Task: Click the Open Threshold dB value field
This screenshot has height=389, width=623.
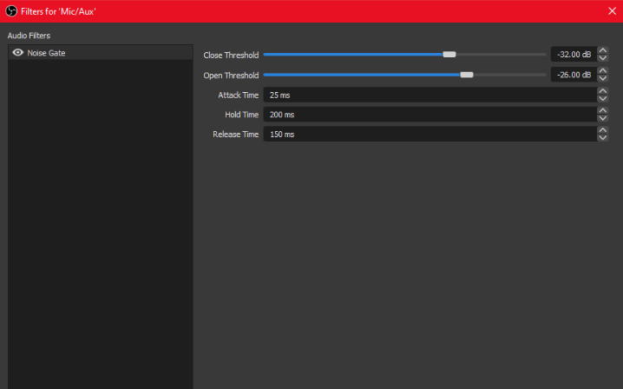Action: point(571,75)
